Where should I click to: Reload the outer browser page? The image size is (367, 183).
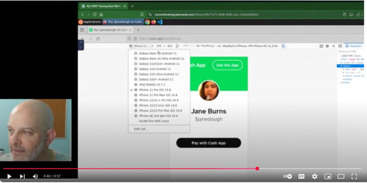click(x=95, y=15)
